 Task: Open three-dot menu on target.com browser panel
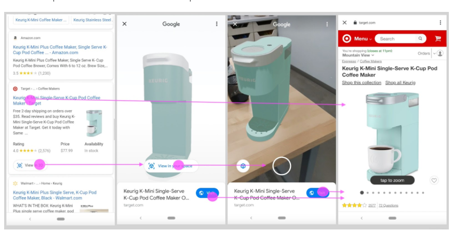click(440, 23)
